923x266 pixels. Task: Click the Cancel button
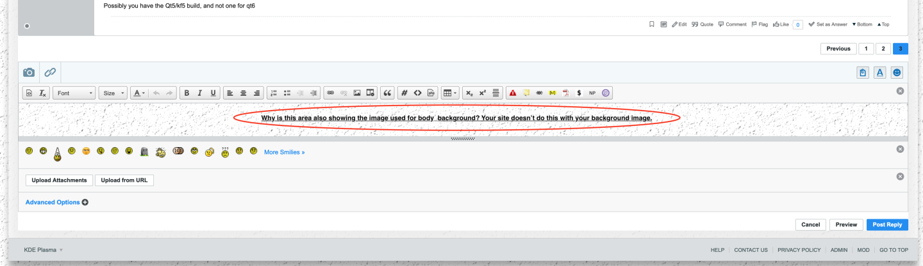(x=811, y=224)
